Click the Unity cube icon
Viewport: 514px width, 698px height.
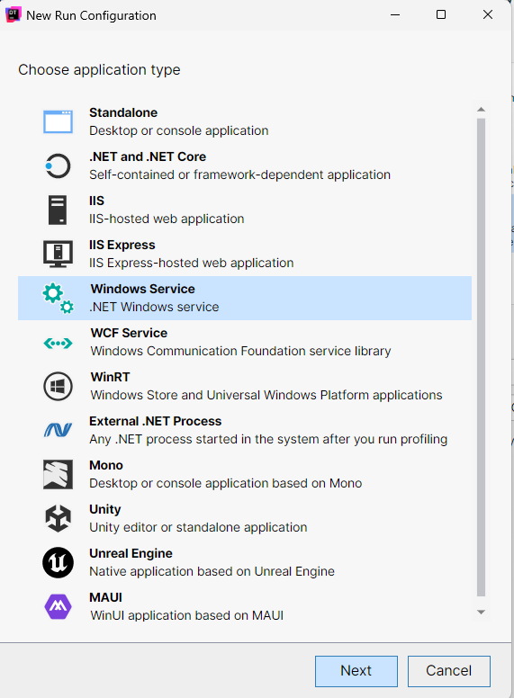click(58, 518)
